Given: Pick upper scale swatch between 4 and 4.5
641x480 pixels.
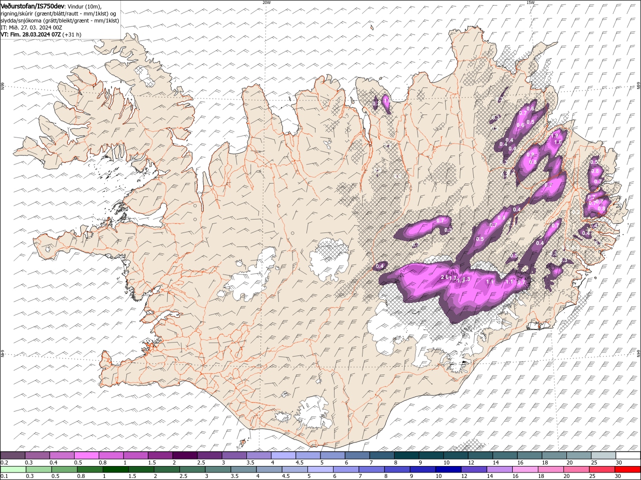Looking at the screenshot, I should pyautogui.click(x=283, y=455).
